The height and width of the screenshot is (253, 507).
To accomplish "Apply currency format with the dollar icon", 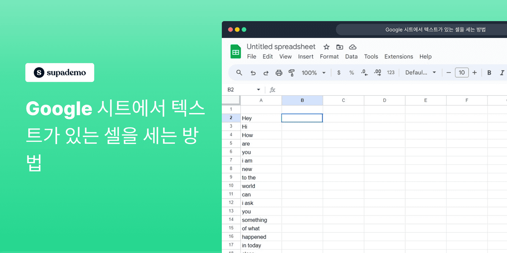I will (x=338, y=72).
